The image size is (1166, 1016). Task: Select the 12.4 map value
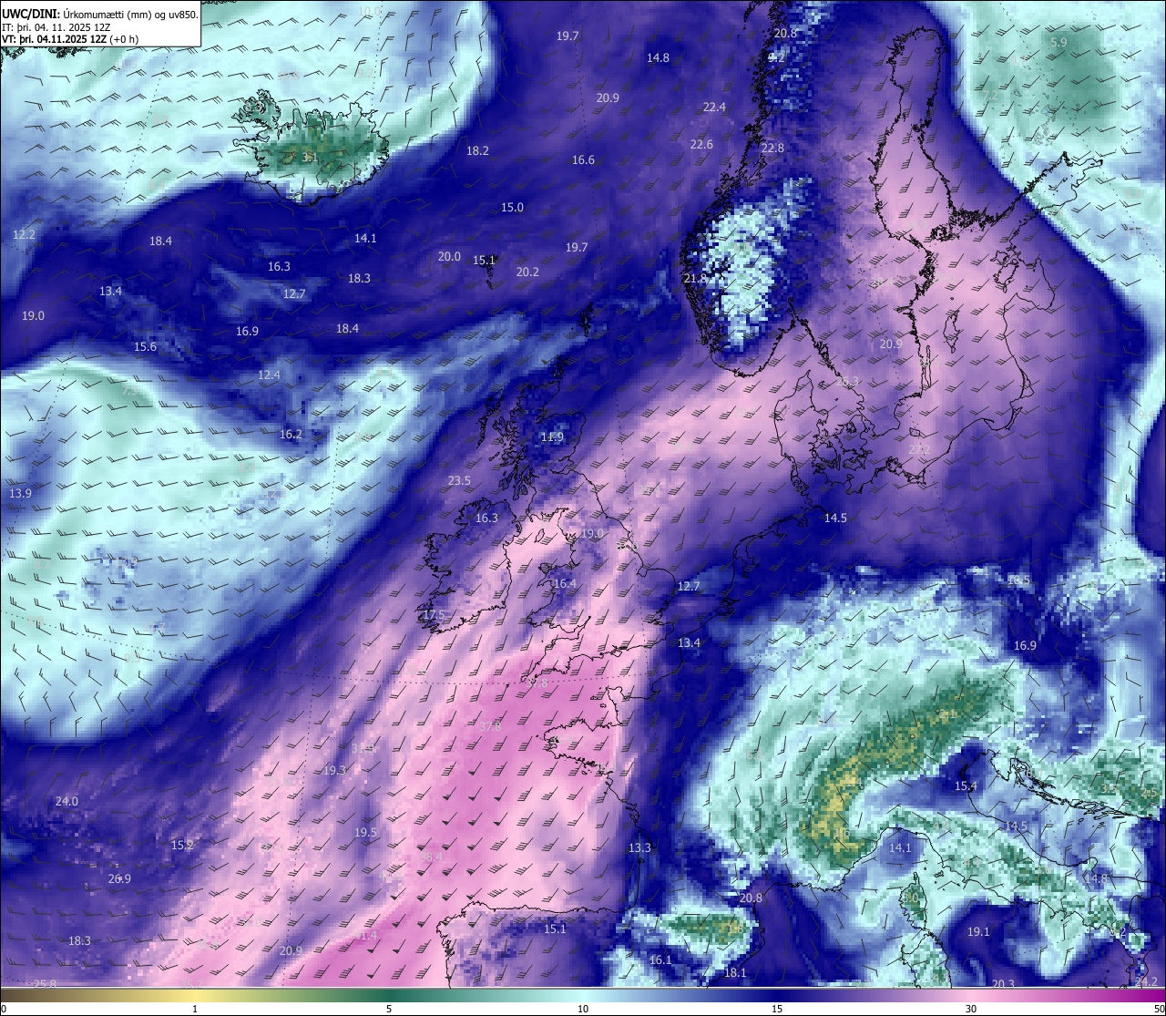tap(269, 375)
